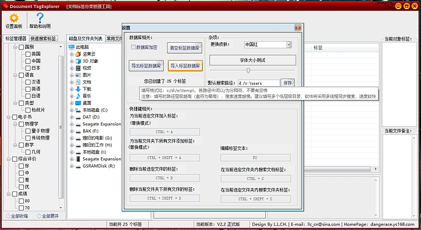Select the 全部收缩 radio button

(x=8, y=216)
